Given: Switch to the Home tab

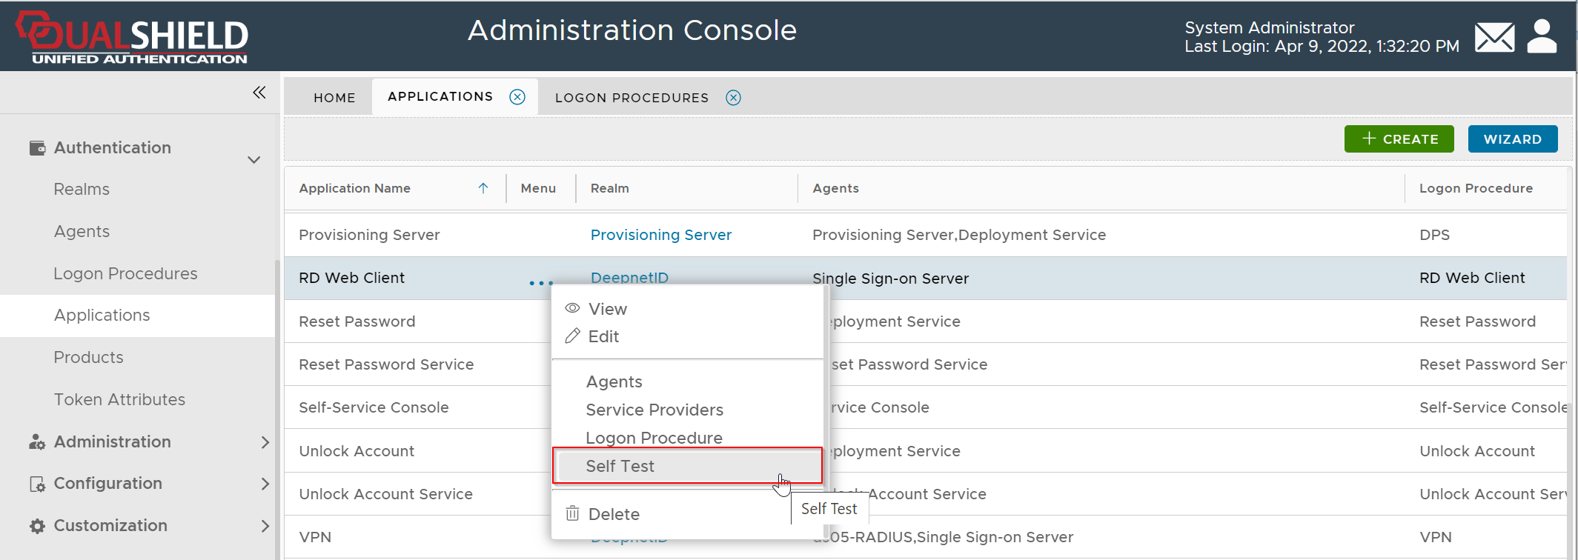Looking at the screenshot, I should pyautogui.click(x=334, y=98).
